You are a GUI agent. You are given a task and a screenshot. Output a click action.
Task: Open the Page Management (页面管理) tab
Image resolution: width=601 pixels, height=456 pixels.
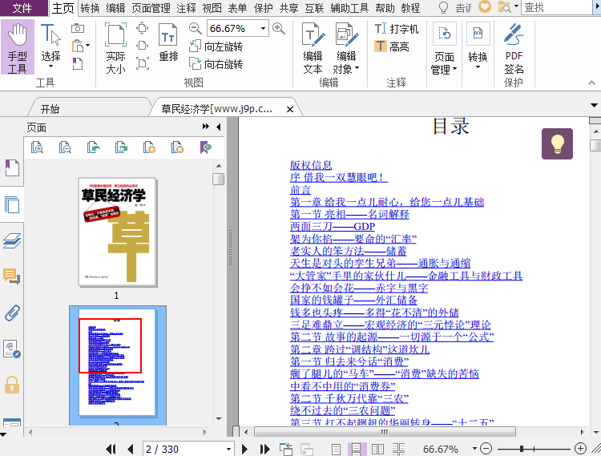[151, 8]
